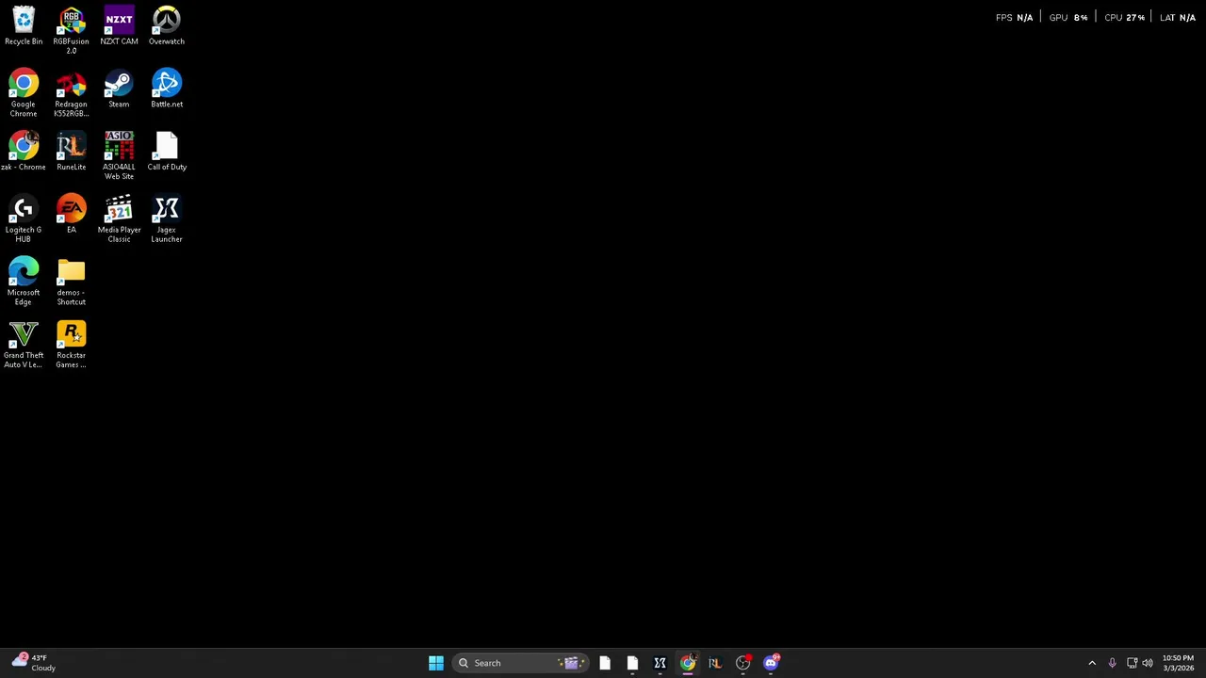Open Discord from the taskbar
Image resolution: width=1206 pixels, height=678 pixels.
point(771,663)
